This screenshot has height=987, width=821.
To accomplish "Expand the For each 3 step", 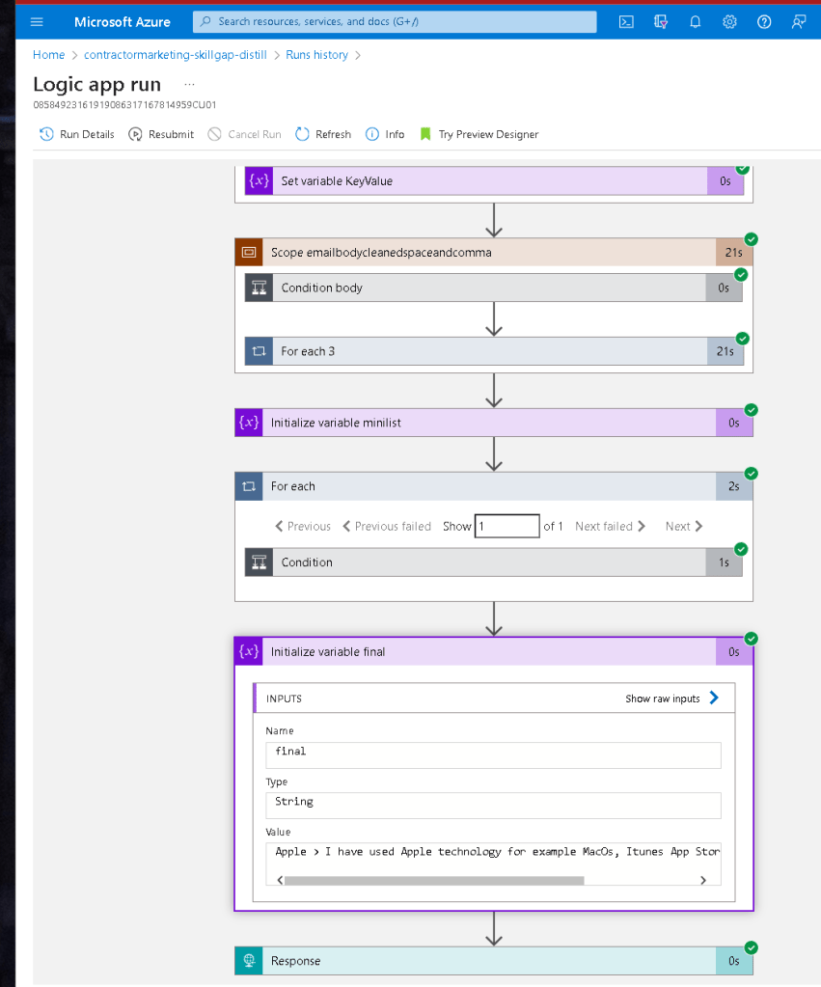I will (494, 351).
